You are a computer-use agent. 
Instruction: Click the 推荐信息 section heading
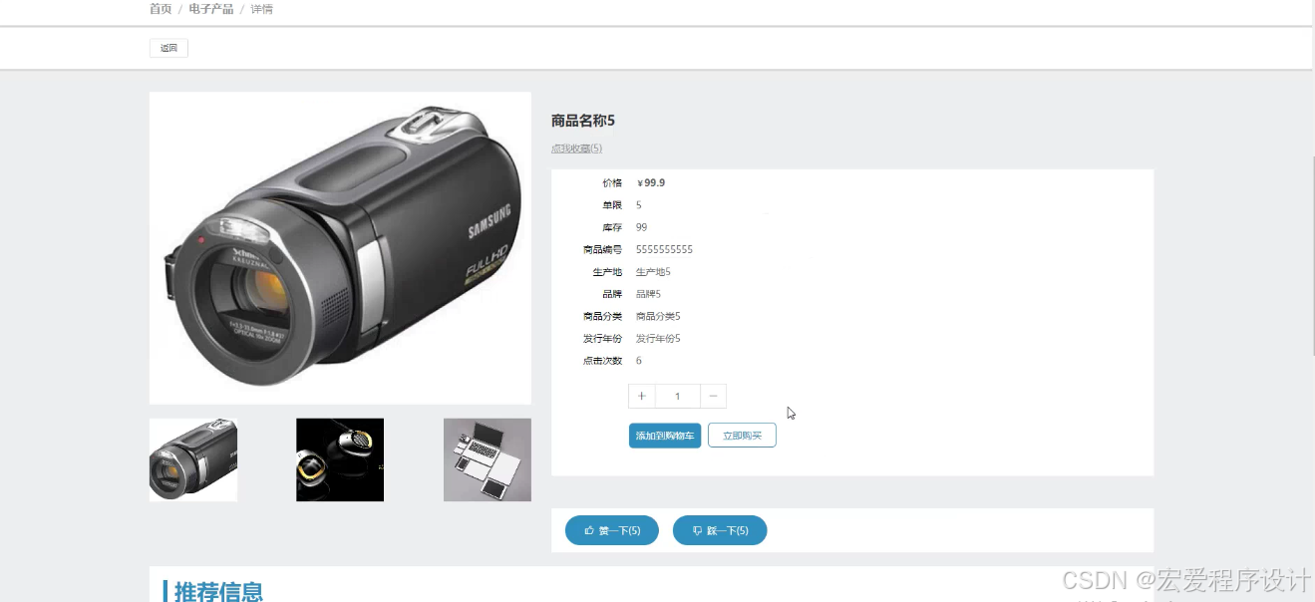click(218, 592)
